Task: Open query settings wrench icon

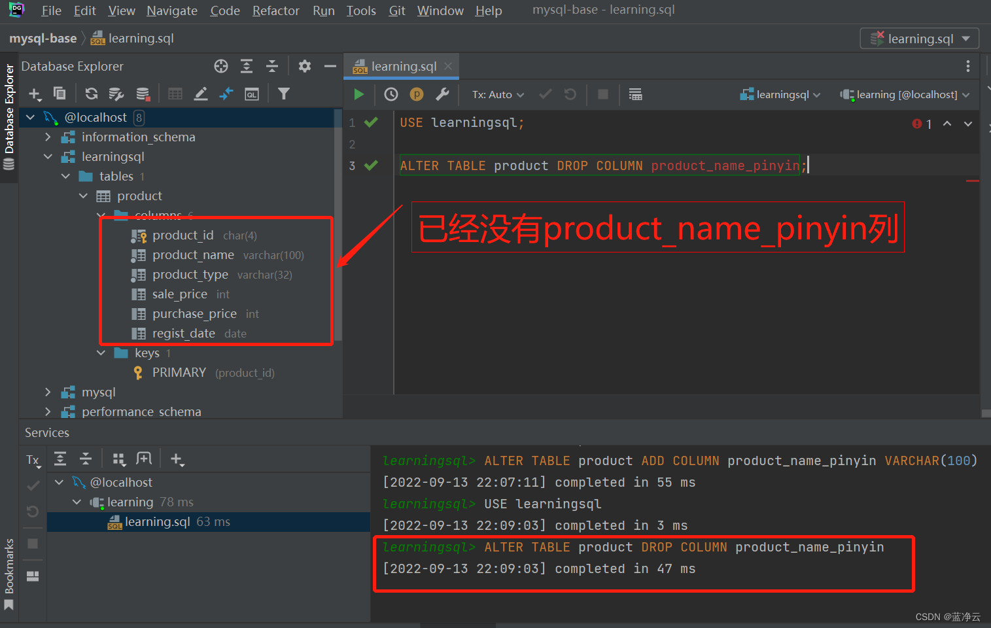Action: tap(443, 94)
